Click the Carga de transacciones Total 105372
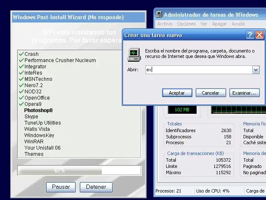266x200 pixels. (223, 160)
